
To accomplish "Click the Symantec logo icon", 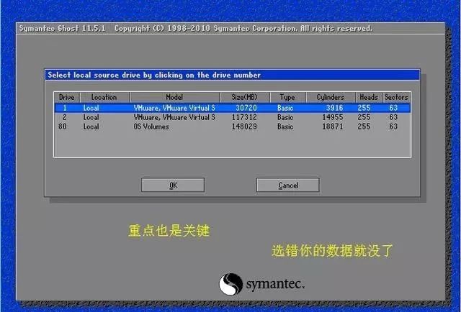I will pyautogui.click(x=230, y=284).
